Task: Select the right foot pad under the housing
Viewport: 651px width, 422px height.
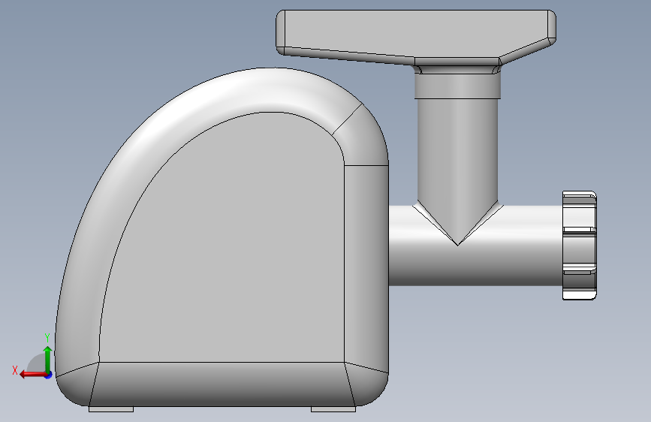Action: pyautogui.click(x=333, y=409)
